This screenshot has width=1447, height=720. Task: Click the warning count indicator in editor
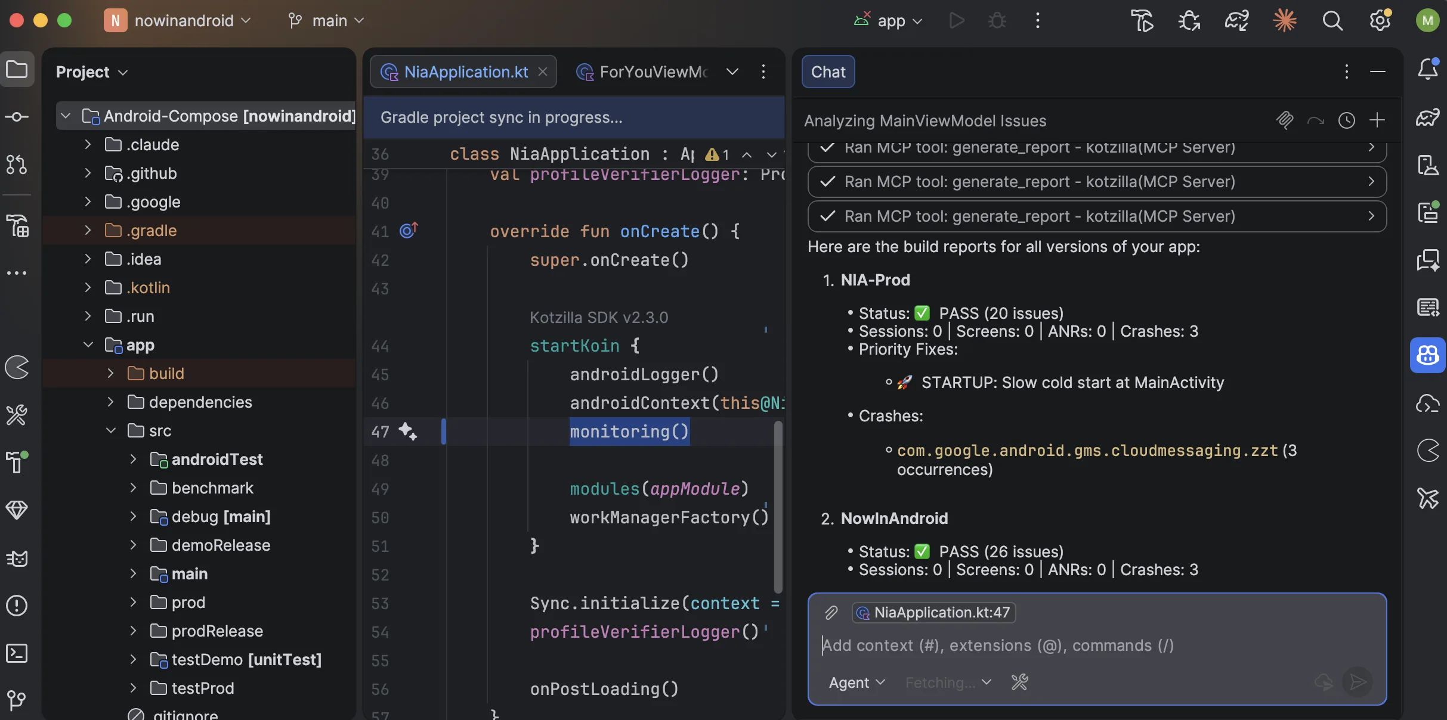tap(718, 155)
